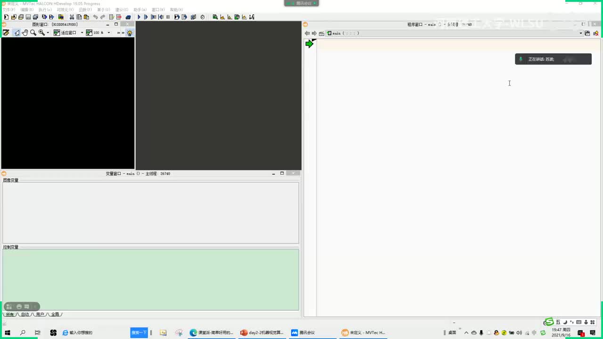This screenshot has height=339, width=603.
Task: Click the Copy icon in main toolbar
Action: pyautogui.click(x=79, y=17)
